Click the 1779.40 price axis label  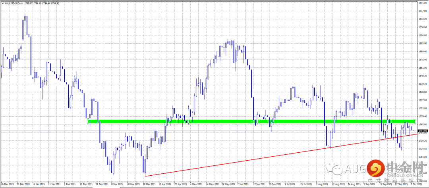423,117
